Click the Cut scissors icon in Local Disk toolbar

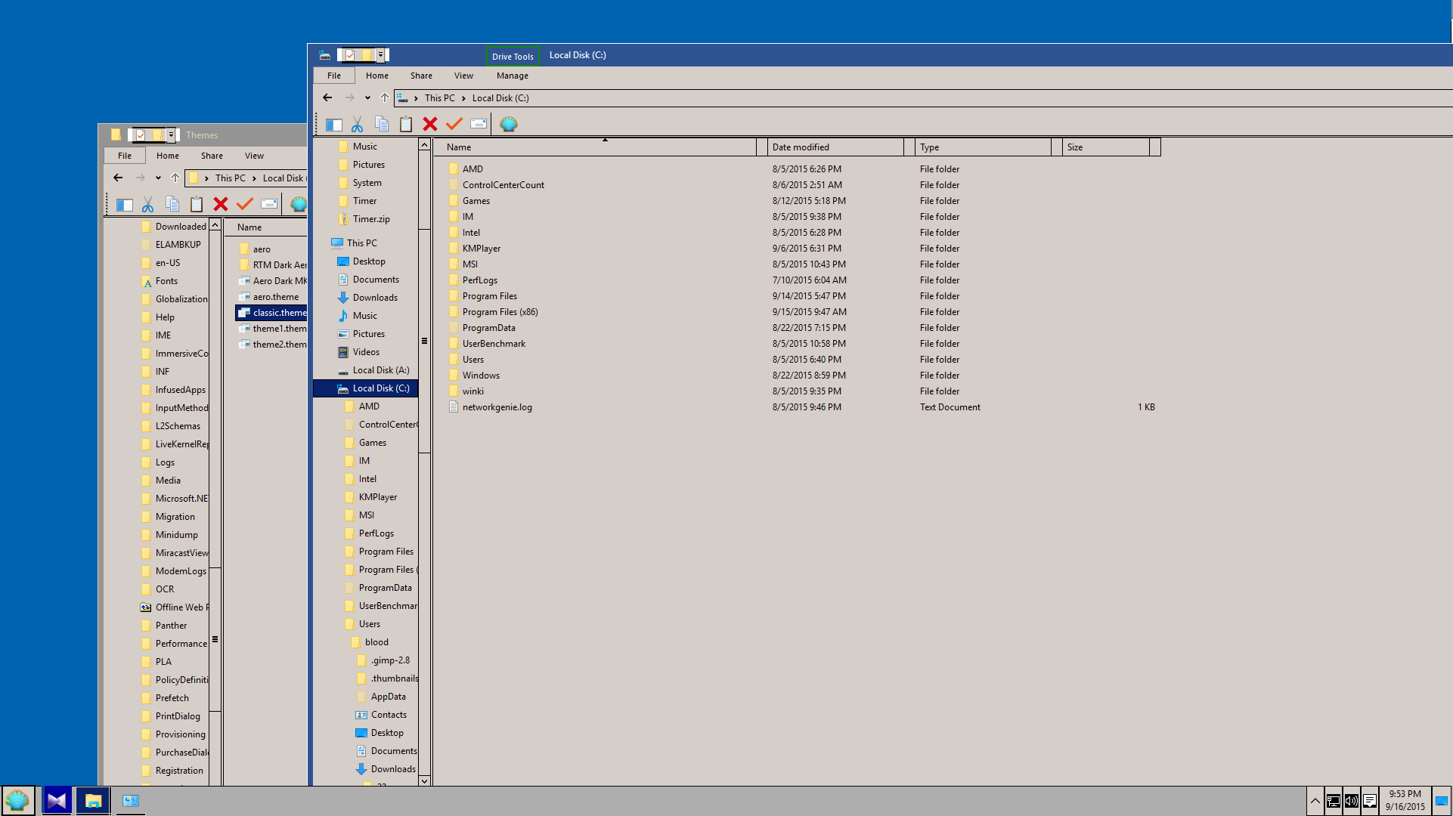(x=358, y=125)
